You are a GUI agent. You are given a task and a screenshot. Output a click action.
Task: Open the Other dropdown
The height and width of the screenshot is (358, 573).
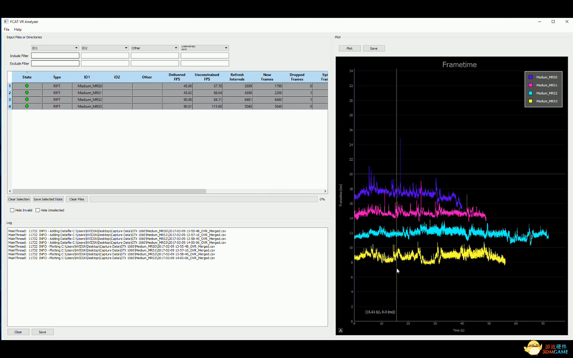155,48
